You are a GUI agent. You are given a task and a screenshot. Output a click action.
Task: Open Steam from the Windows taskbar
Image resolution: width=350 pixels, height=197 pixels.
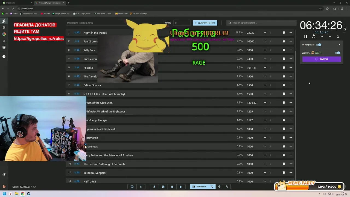point(28,194)
